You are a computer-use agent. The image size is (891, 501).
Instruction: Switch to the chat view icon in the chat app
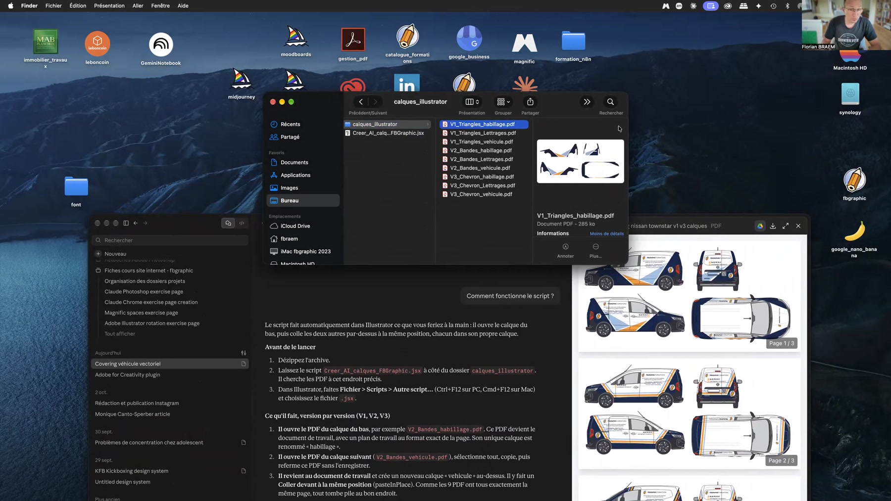pos(228,223)
